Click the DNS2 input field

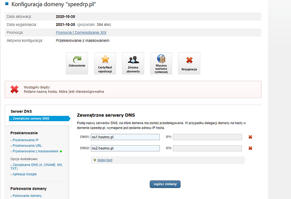tap(125, 148)
